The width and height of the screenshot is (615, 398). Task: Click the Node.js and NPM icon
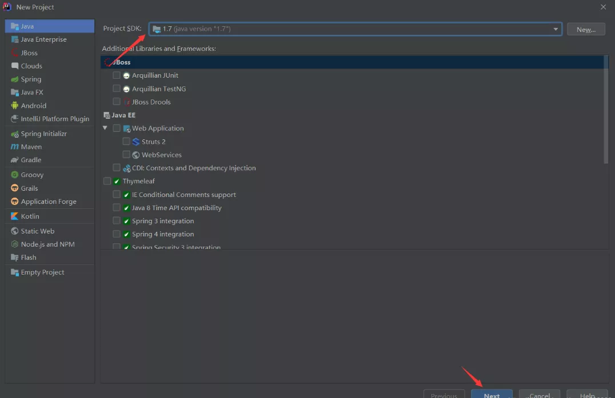tap(15, 244)
